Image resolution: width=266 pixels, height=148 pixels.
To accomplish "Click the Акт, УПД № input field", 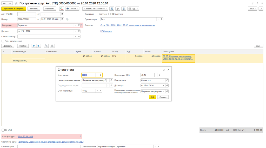I will point(27,14).
